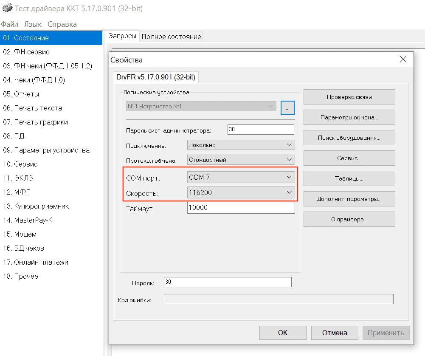Open the COM порт dropdown list

coord(241,177)
